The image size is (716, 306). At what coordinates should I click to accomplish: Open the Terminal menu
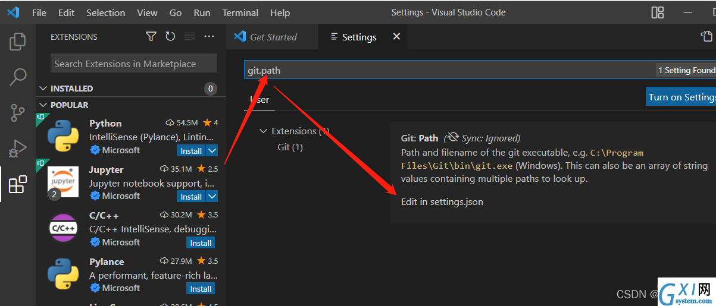(241, 12)
